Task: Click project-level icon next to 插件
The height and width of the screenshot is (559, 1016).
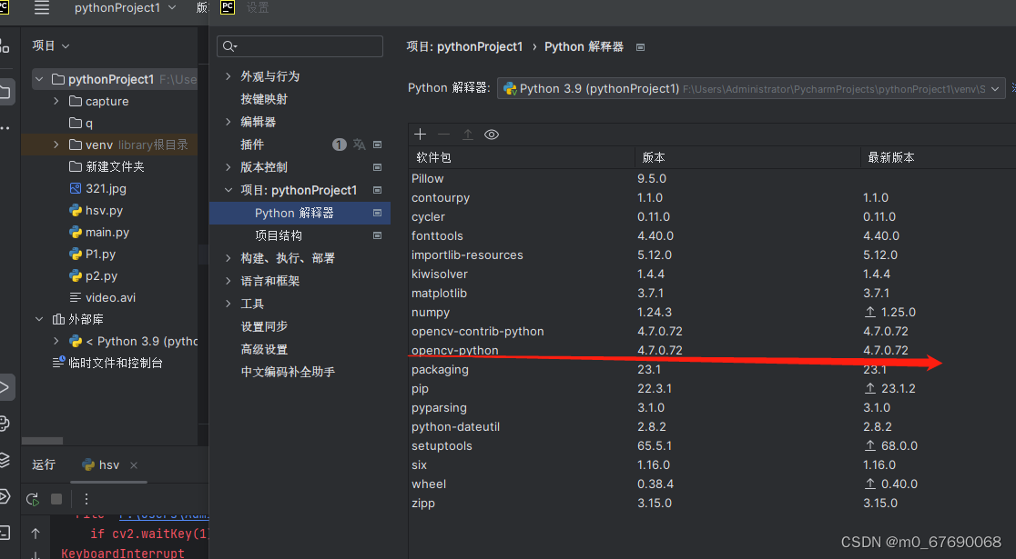Action: 377,145
